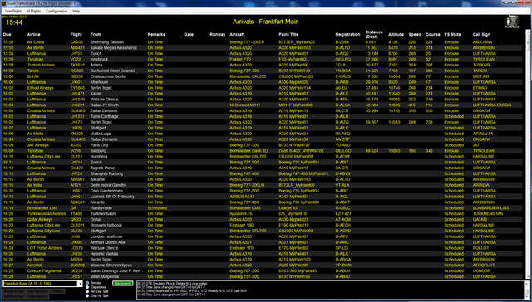Open the Help menu
Image resolution: width=532 pixels, height=302 pixels.
point(76,11)
